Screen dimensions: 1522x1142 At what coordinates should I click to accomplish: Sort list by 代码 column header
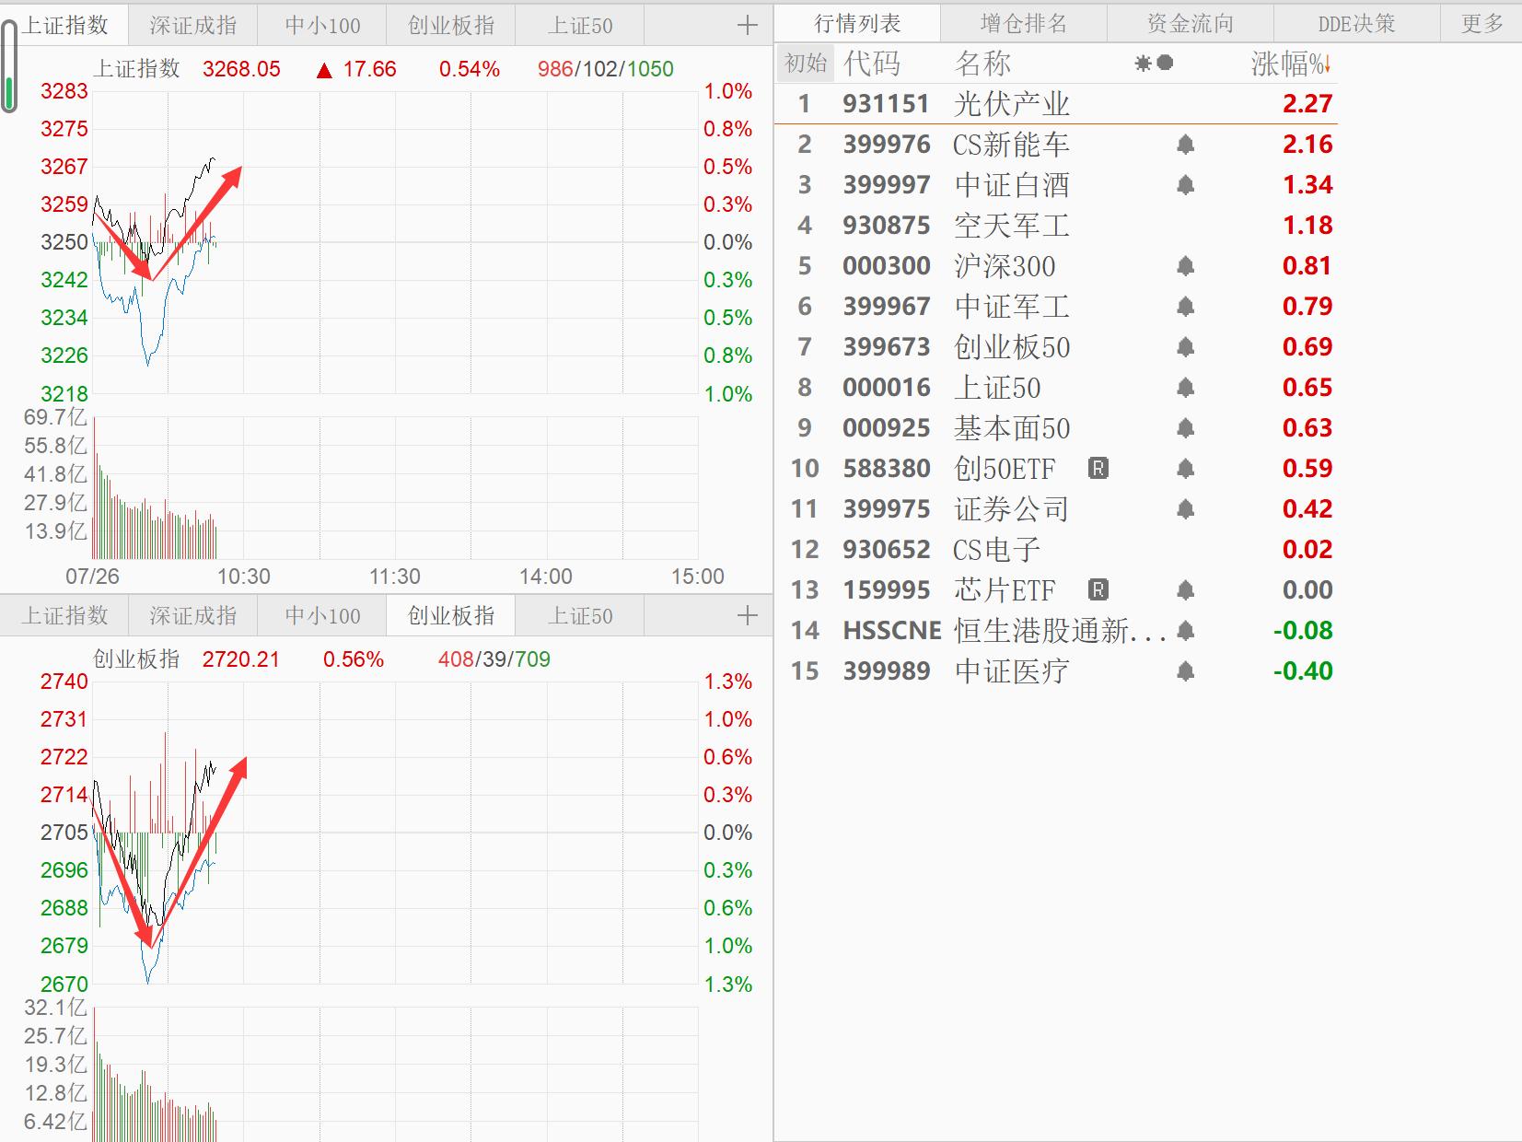tap(871, 64)
